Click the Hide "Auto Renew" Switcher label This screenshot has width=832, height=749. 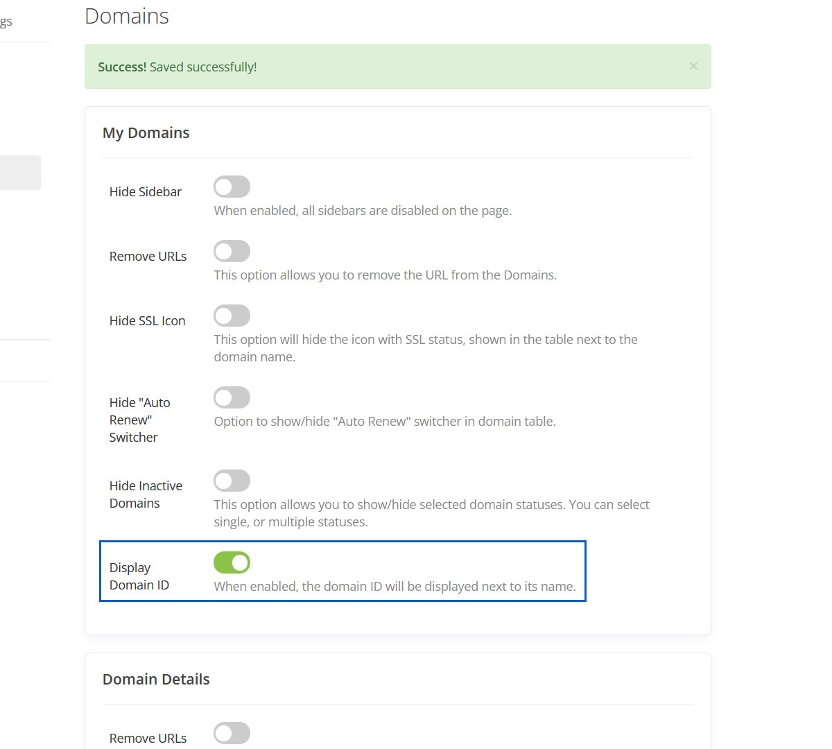pos(139,420)
